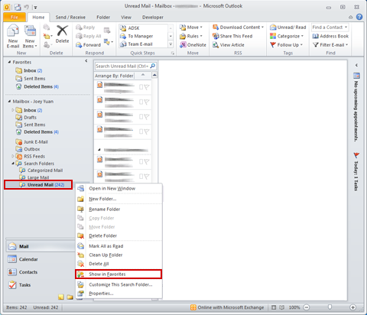Image resolution: width=367 pixels, height=315 pixels.
Task: Choose Customize This Search Folder
Action: point(119,284)
